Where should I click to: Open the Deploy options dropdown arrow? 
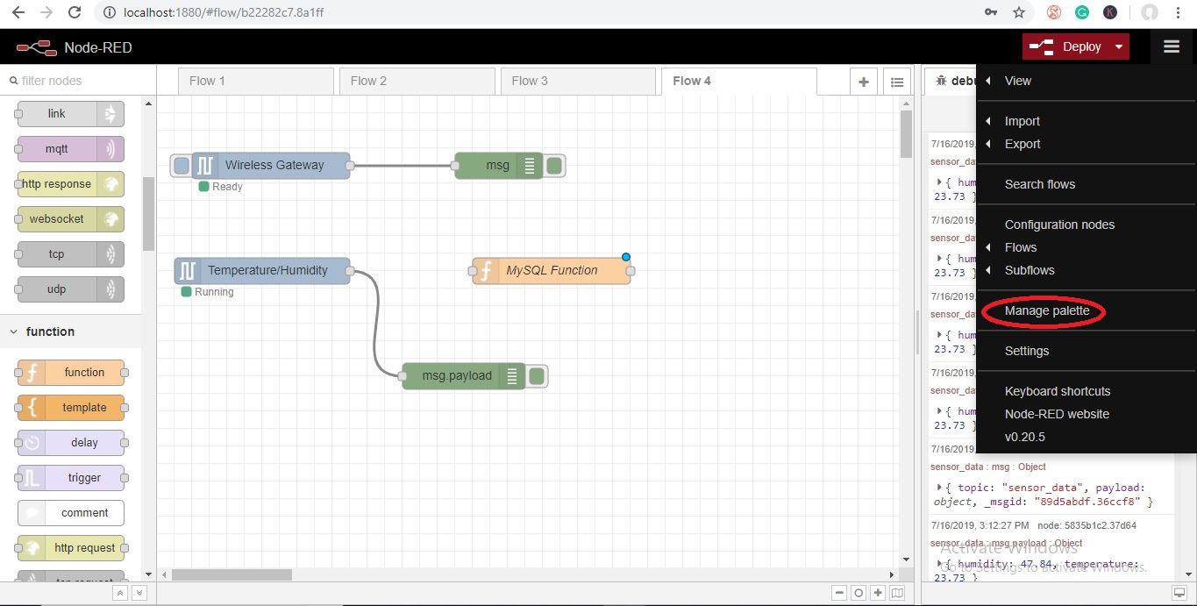1119,47
